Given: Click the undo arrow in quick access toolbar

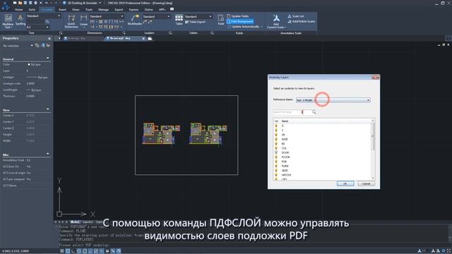Looking at the screenshot, I should coord(47,3).
